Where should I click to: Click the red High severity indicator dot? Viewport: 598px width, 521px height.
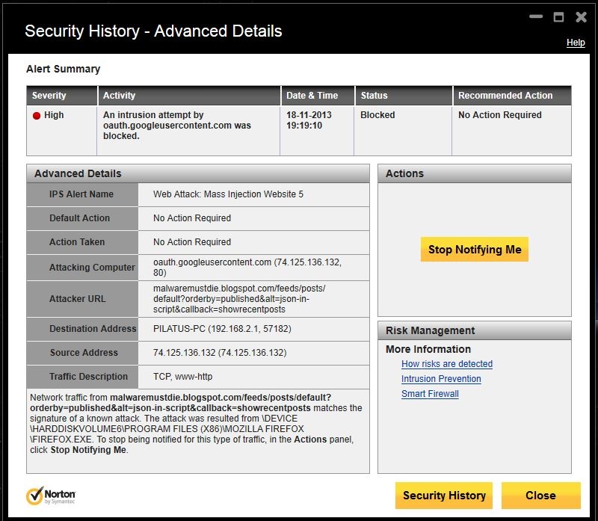(x=36, y=116)
